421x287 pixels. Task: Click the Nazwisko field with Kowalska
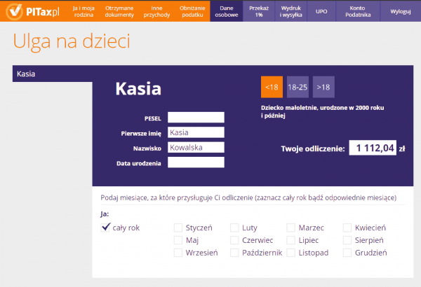click(x=196, y=148)
